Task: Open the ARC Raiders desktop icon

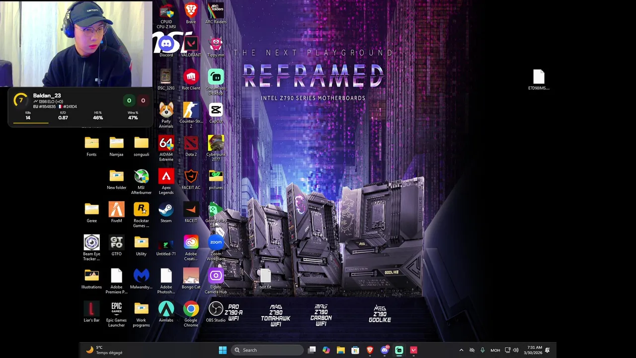Action: tap(216, 14)
